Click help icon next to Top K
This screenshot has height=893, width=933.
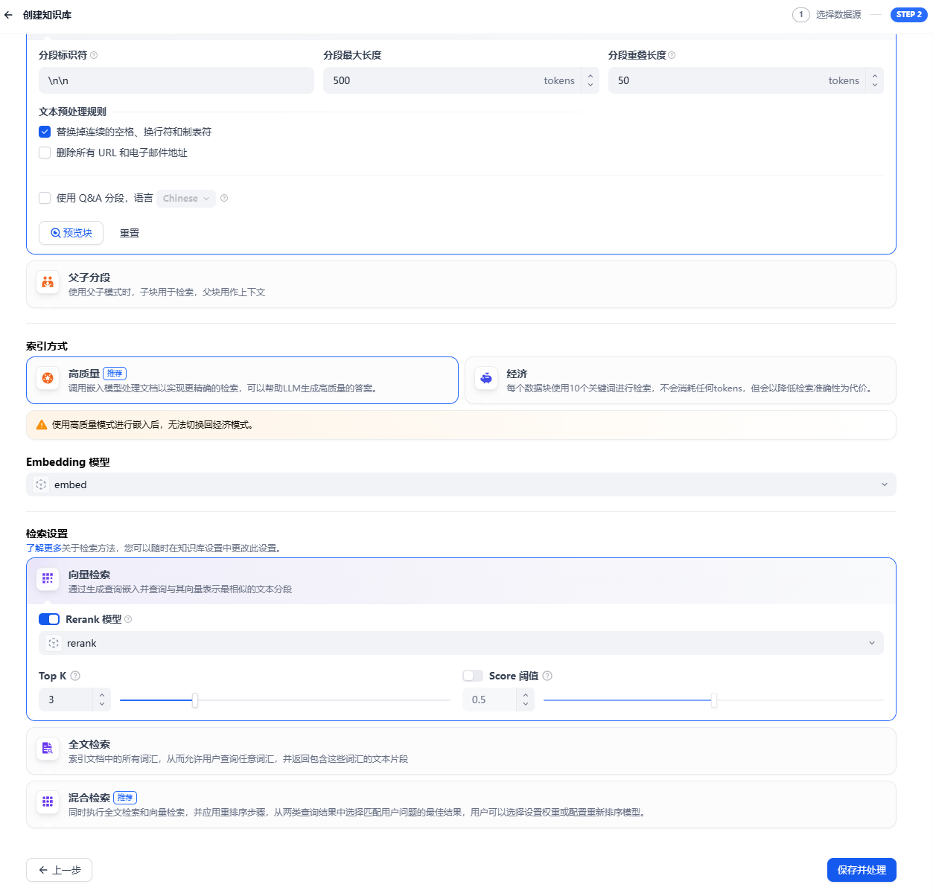75,676
